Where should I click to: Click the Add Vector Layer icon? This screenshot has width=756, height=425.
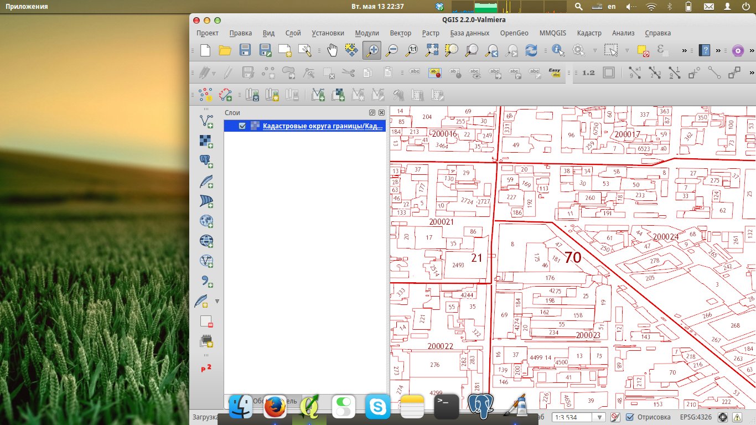tap(206, 121)
